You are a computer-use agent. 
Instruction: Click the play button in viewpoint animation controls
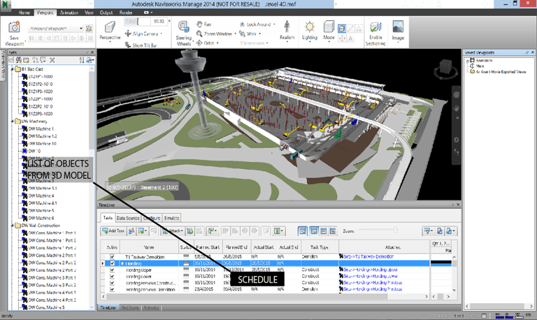(x=73, y=38)
